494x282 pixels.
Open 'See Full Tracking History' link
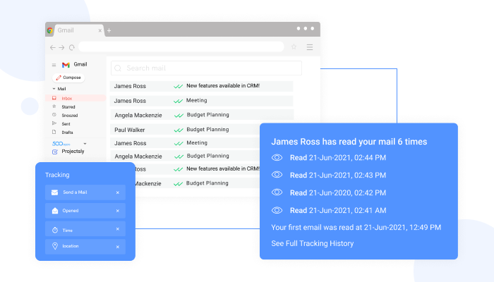pos(313,244)
